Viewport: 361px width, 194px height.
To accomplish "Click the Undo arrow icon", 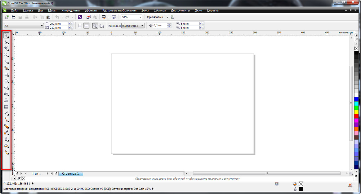I will point(57,17).
